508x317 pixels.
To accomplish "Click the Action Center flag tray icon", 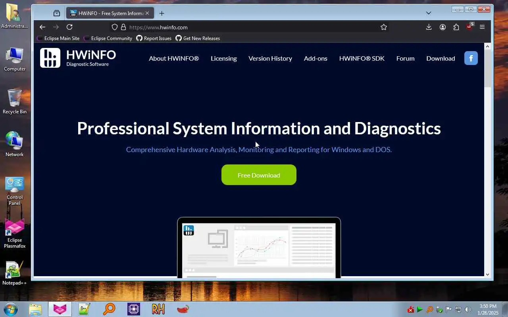I will pyautogui.click(x=449, y=309).
